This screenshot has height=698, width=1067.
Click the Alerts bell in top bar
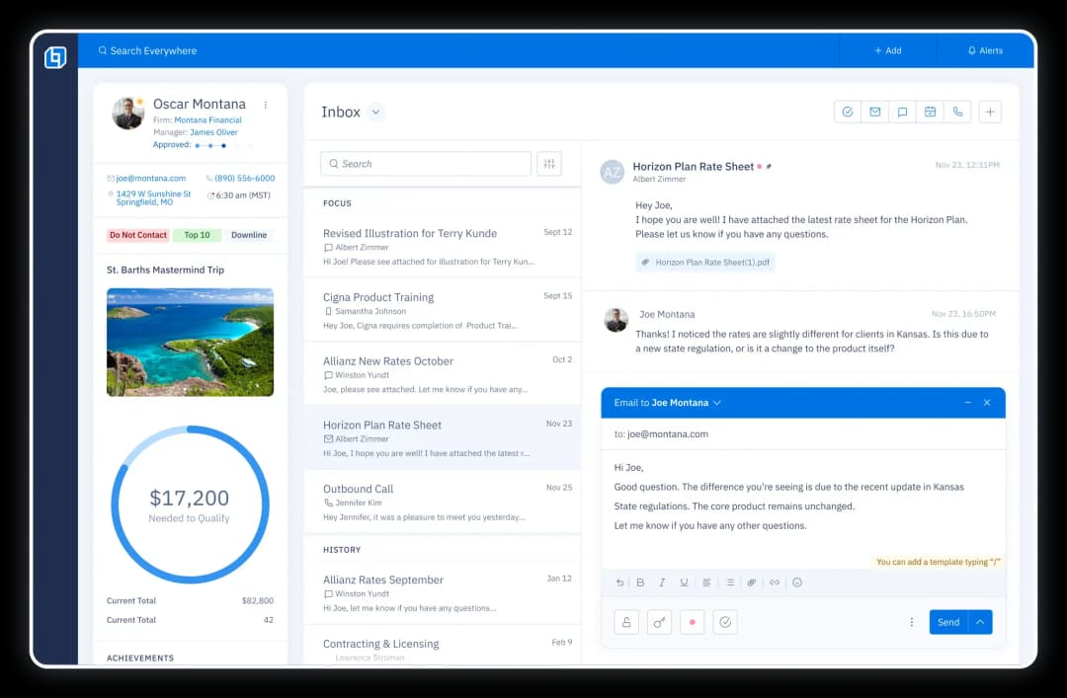(x=985, y=50)
